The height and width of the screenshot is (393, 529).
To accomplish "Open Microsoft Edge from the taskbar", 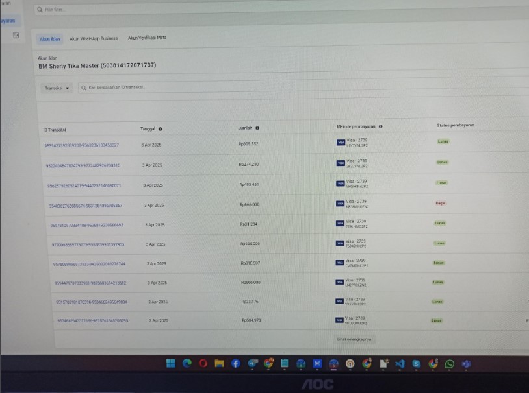I will 187,364.
